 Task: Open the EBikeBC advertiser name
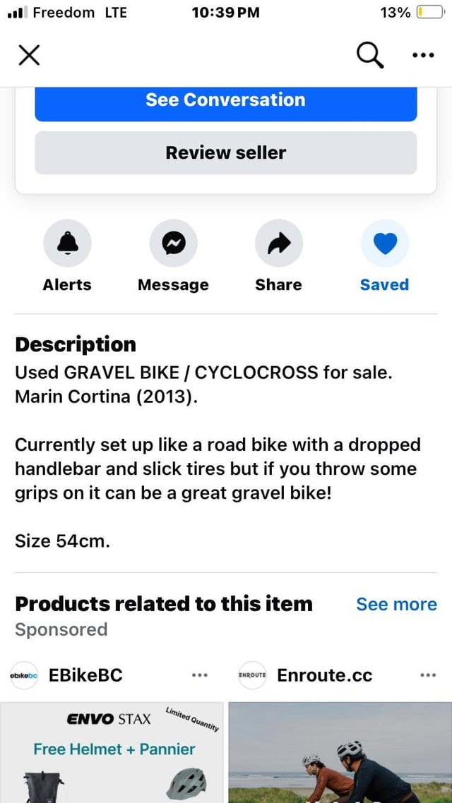tap(85, 675)
